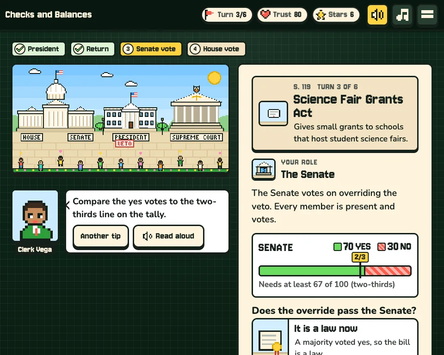Click the sun in the scene

click(x=214, y=78)
